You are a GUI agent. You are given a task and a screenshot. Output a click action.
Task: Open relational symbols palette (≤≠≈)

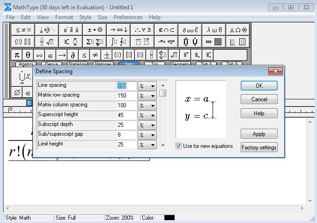coord(23,30)
